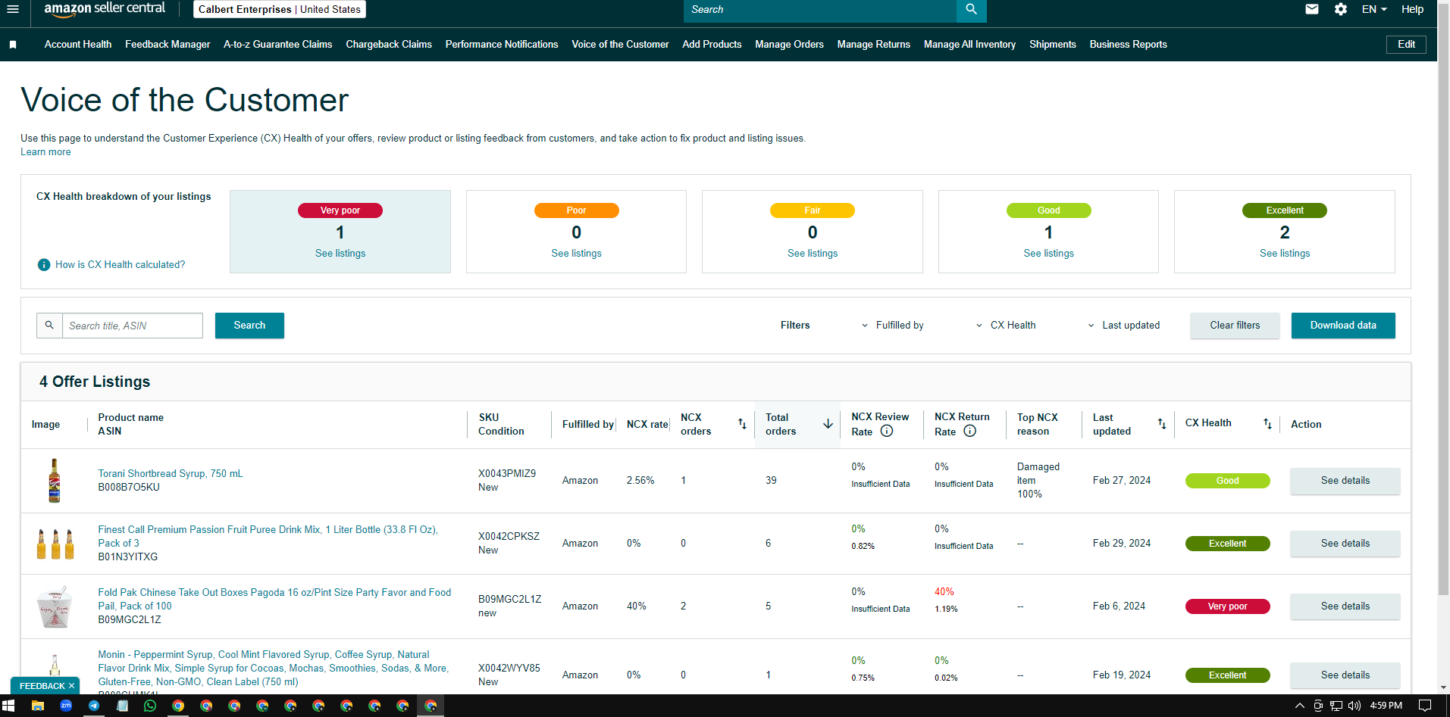Focus the top Search input field

point(820,10)
